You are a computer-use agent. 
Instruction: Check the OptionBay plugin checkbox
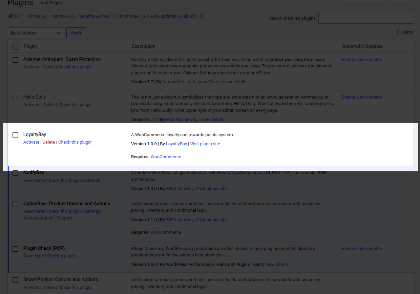(15, 204)
